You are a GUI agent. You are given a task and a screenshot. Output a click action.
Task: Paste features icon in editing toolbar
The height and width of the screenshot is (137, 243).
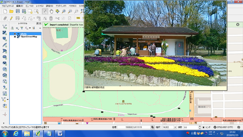click(69, 18)
